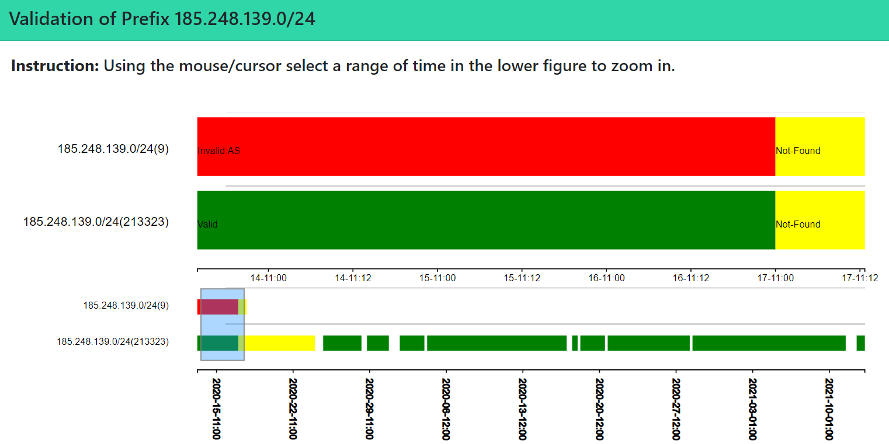Click the red Invalid:AS bar
Image resolution: width=889 pixels, height=444 pixels.
486,146
